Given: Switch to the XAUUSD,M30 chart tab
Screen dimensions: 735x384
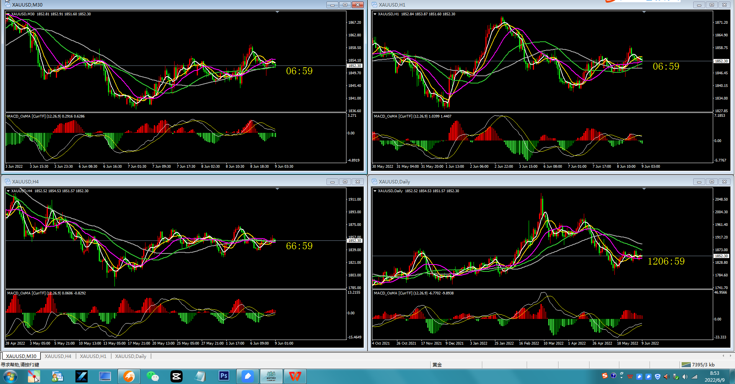Looking at the screenshot, I should pyautogui.click(x=21, y=356).
